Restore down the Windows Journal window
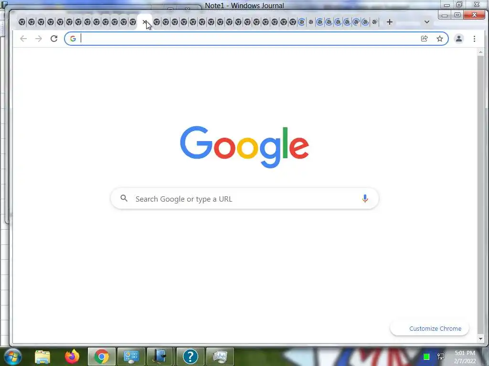This screenshot has height=366, width=489. (x=459, y=5)
